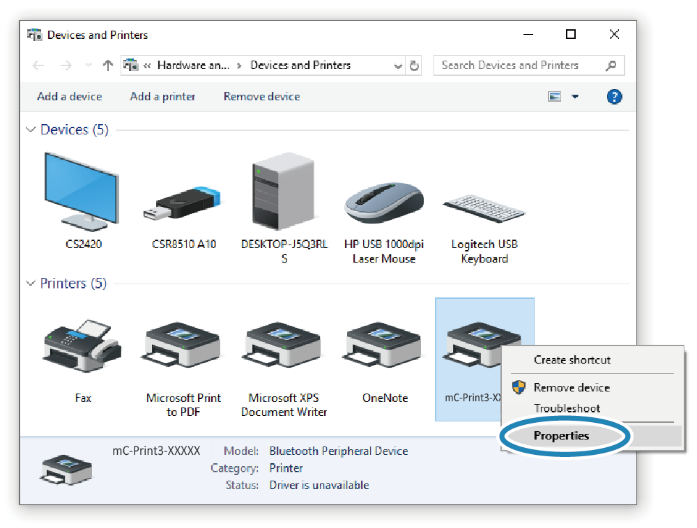
Task: Collapse the Devices (5) section
Action: [31, 130]
